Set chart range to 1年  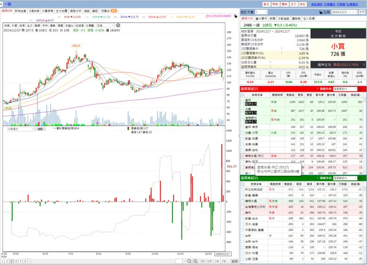217,261
